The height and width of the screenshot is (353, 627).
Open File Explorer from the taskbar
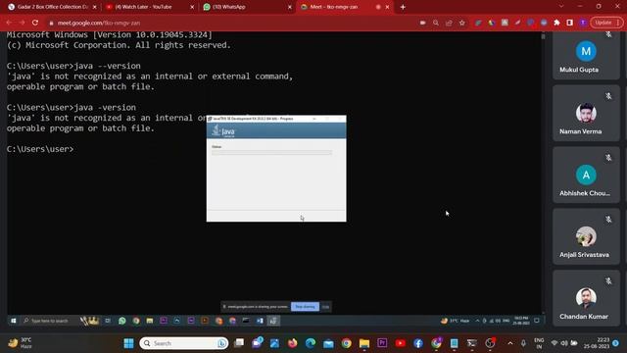tap(364, 343)
